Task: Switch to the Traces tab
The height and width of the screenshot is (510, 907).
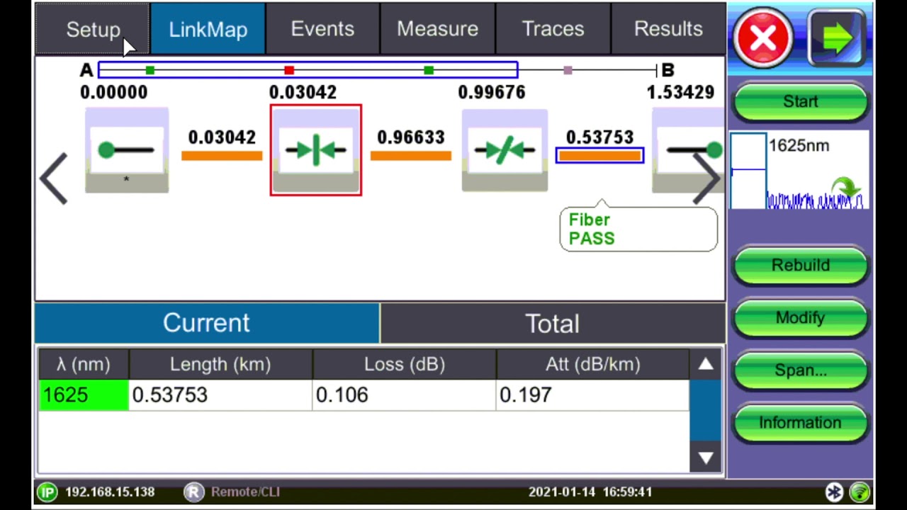Action: (553, 29)
